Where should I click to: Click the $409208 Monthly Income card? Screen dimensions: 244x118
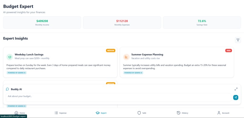42,22
